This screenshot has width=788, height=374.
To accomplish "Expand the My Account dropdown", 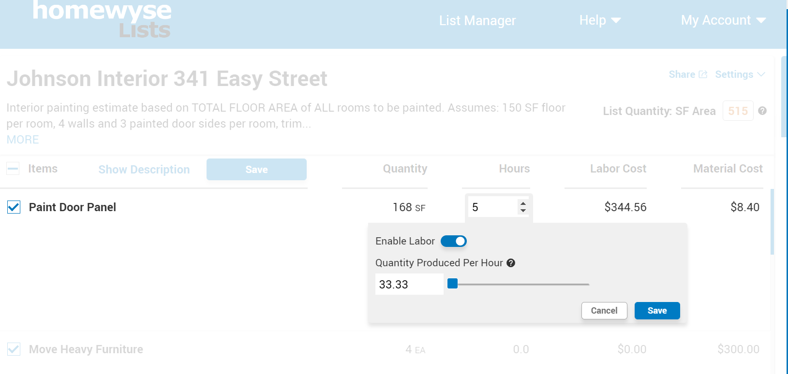I will (723, 20).
